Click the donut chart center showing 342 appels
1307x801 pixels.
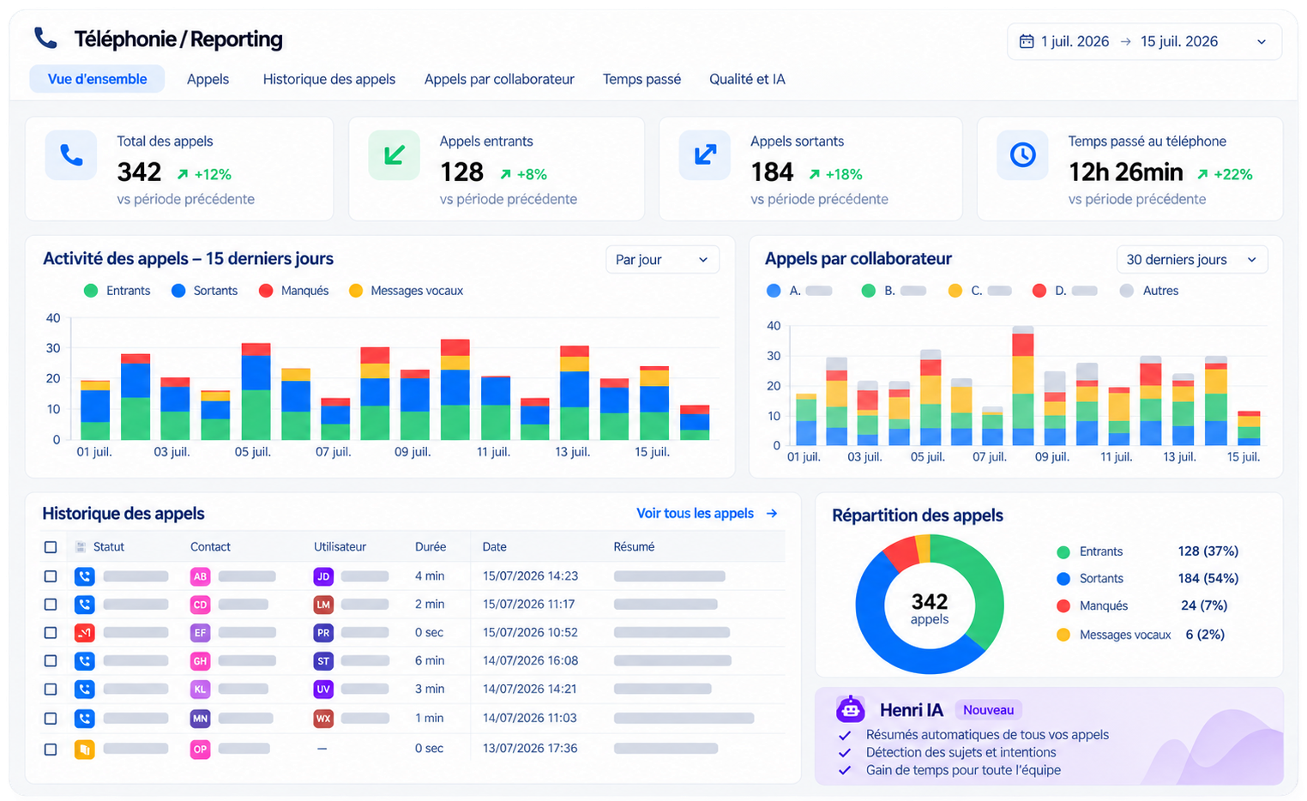(930, 608)
